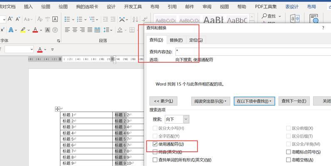Click the 查找内容 input field
Image resolution: width=331 pixels, height=166 pixels.
coord(253,51)
